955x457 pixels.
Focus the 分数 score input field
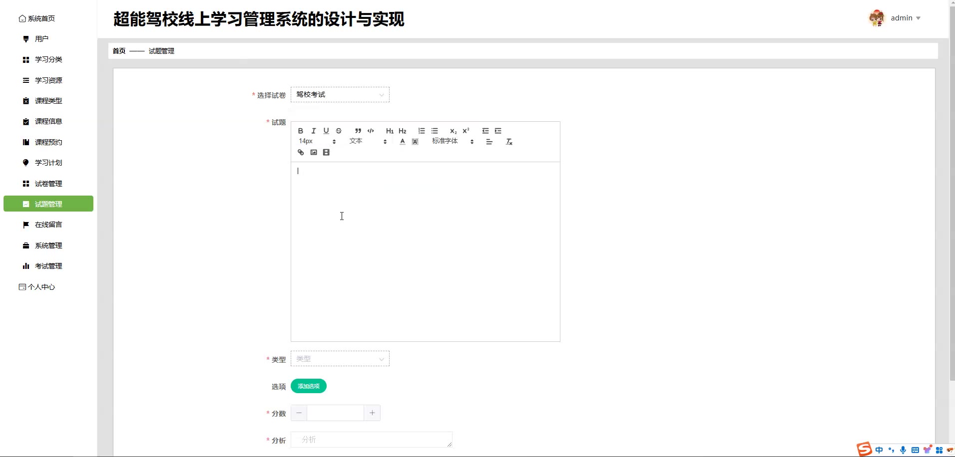pyautogui.click(x=335, y=413)
